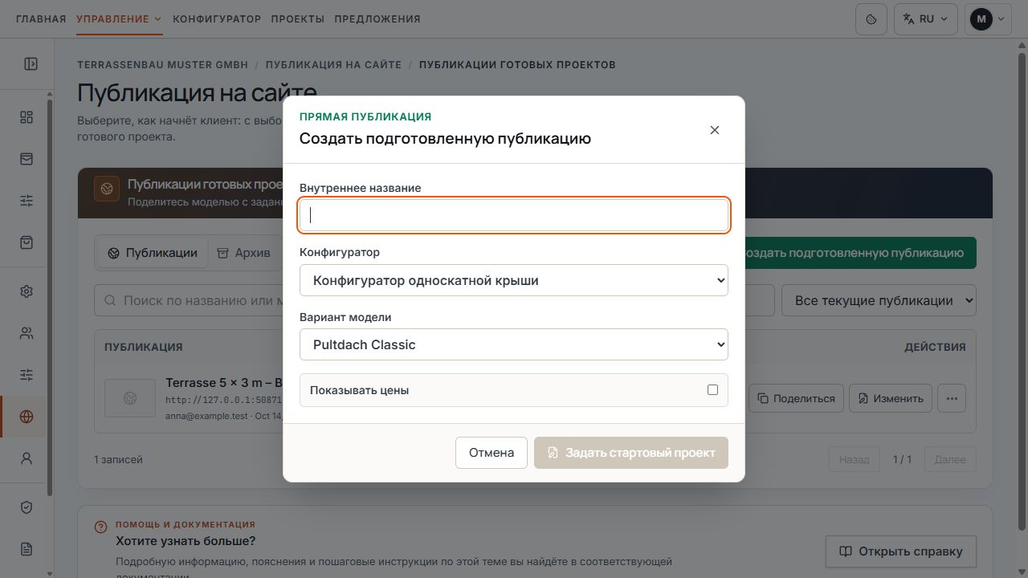Image resolution: width=1028 pixels, height=578 pixels.
Task: Click the publications cube icon in dark header
Action: coord(107,189)
